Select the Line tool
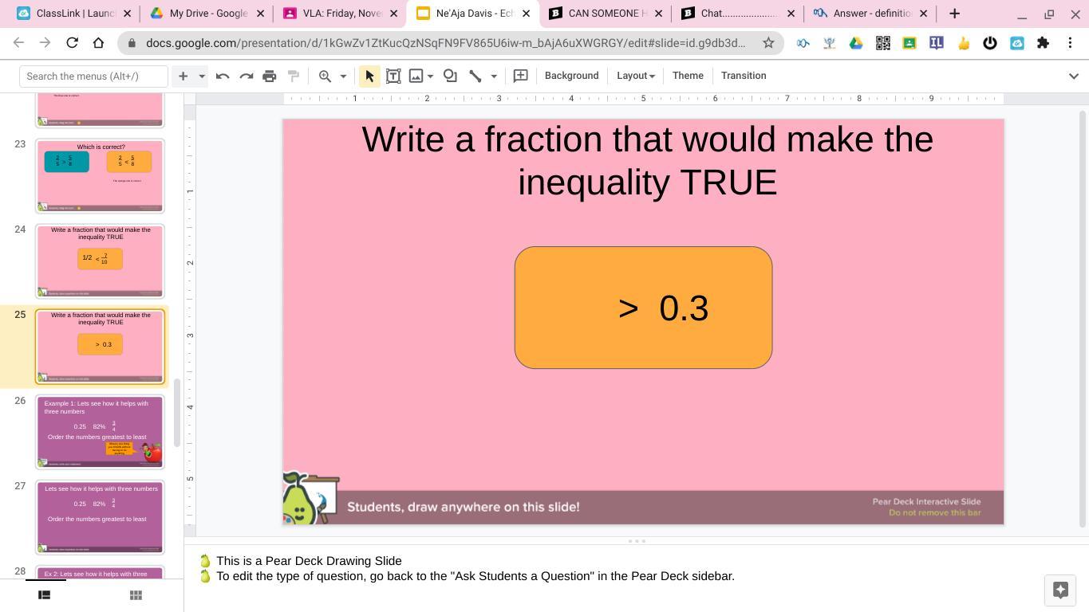This screenshot has width=1089, height=612. [x=475, y=76]
